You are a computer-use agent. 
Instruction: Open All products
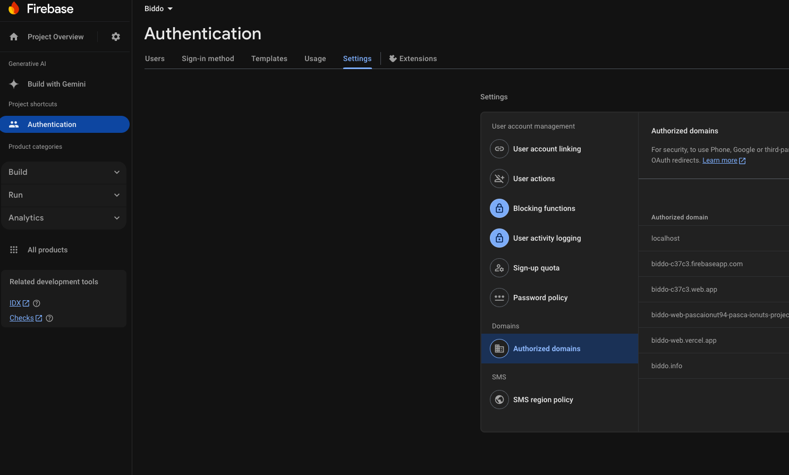pyautogui.click(x=47, y=250)
